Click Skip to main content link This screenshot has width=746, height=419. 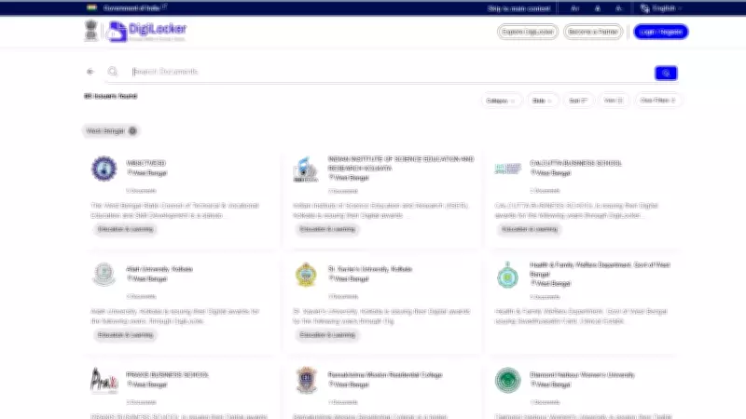tap(518, 8)
